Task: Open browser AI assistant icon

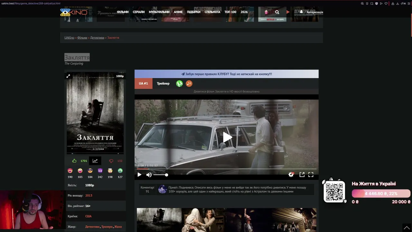Action: coord(404,4)
